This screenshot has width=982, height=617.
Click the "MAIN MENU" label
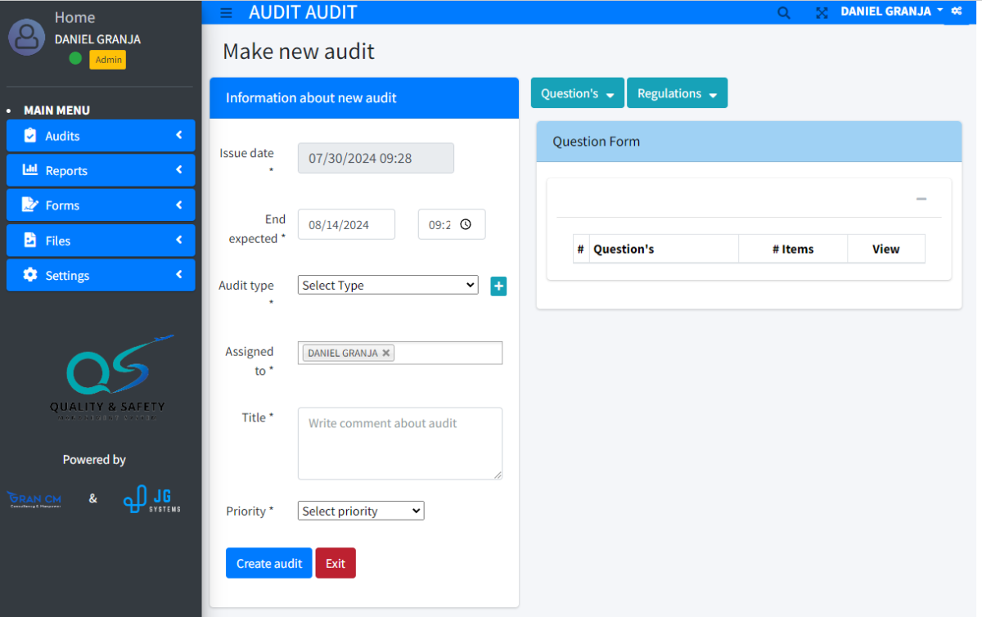56,110
